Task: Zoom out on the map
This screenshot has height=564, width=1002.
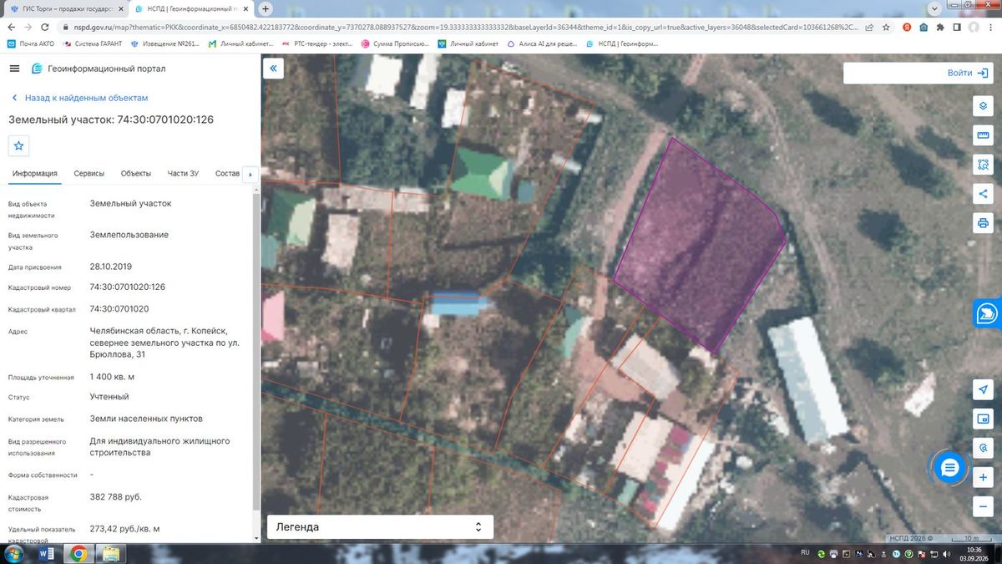Action: 983,506
